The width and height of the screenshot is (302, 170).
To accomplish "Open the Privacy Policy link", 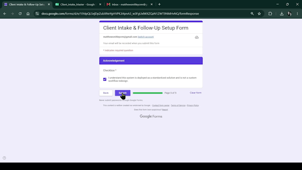I will coord(193,106).
